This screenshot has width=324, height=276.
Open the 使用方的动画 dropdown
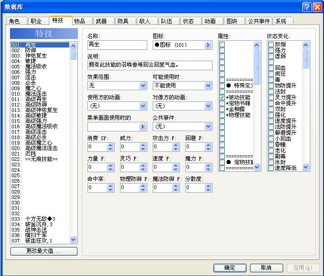click(x=143, y=106)
